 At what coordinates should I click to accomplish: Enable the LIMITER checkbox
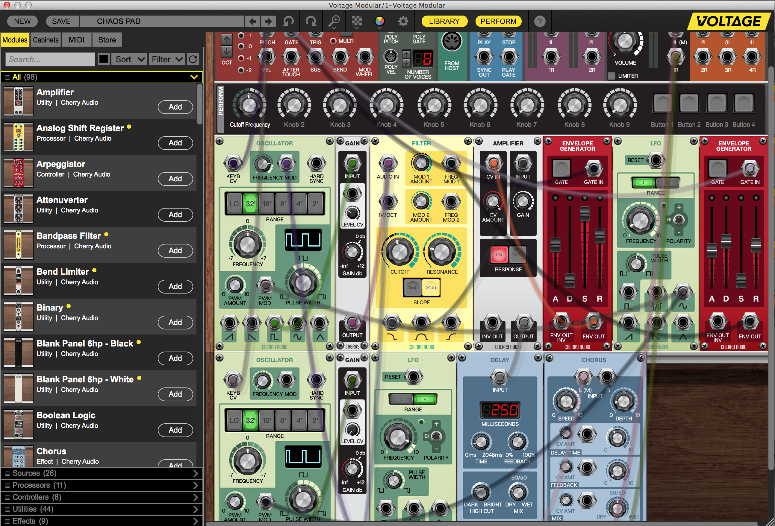pos(611,76)
